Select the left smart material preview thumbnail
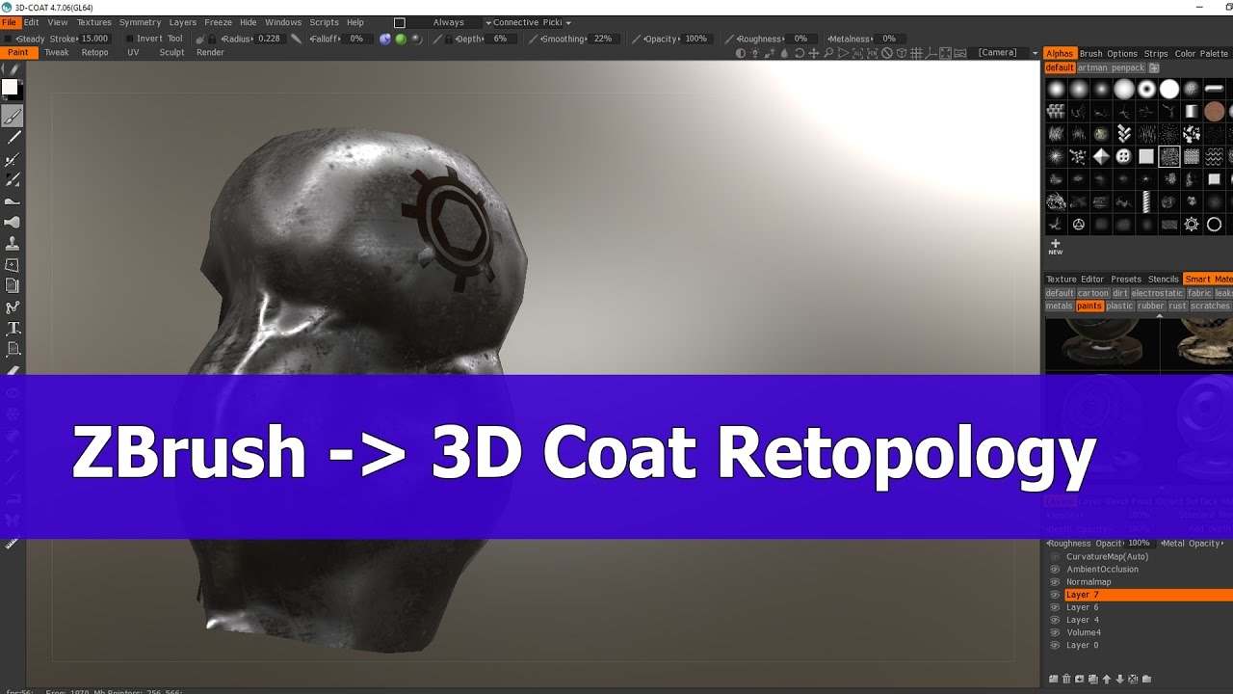This screenshot has height=694, width=1233. 1102,343
